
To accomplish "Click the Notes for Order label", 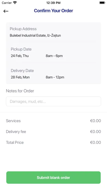I will point(20,91).
